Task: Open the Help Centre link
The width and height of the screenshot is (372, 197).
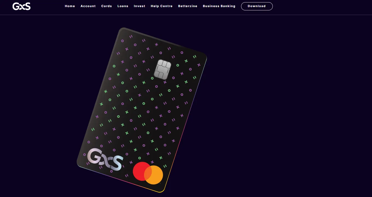Action: coord(162,6)
